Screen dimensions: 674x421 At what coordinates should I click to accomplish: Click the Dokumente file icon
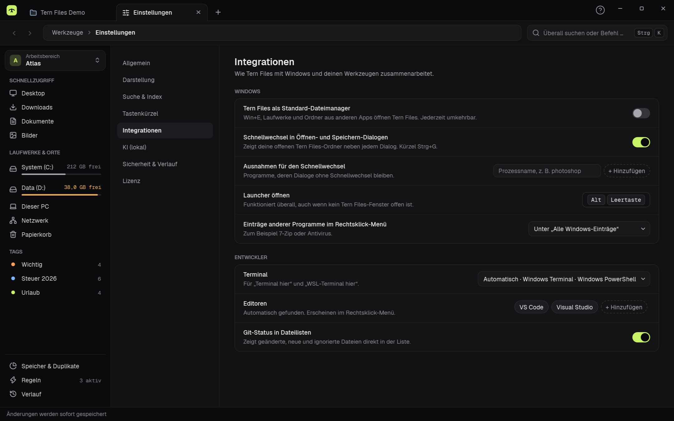(x=13, y=121)
